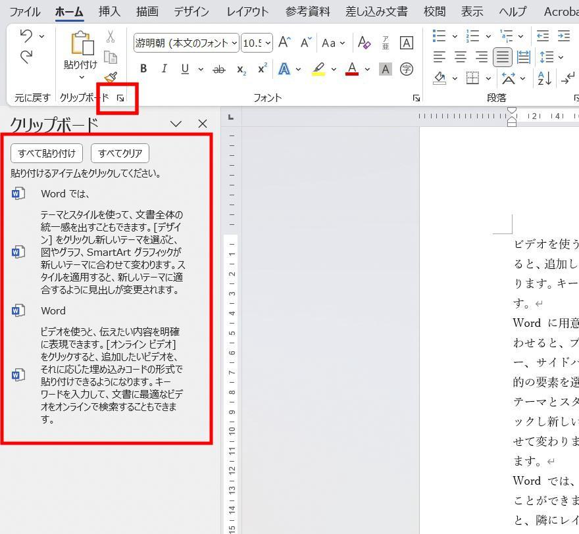The width and height of the screenshot is (579, 534).
Task: Close the Clipboard pane
Action: (x=203, y=124)
